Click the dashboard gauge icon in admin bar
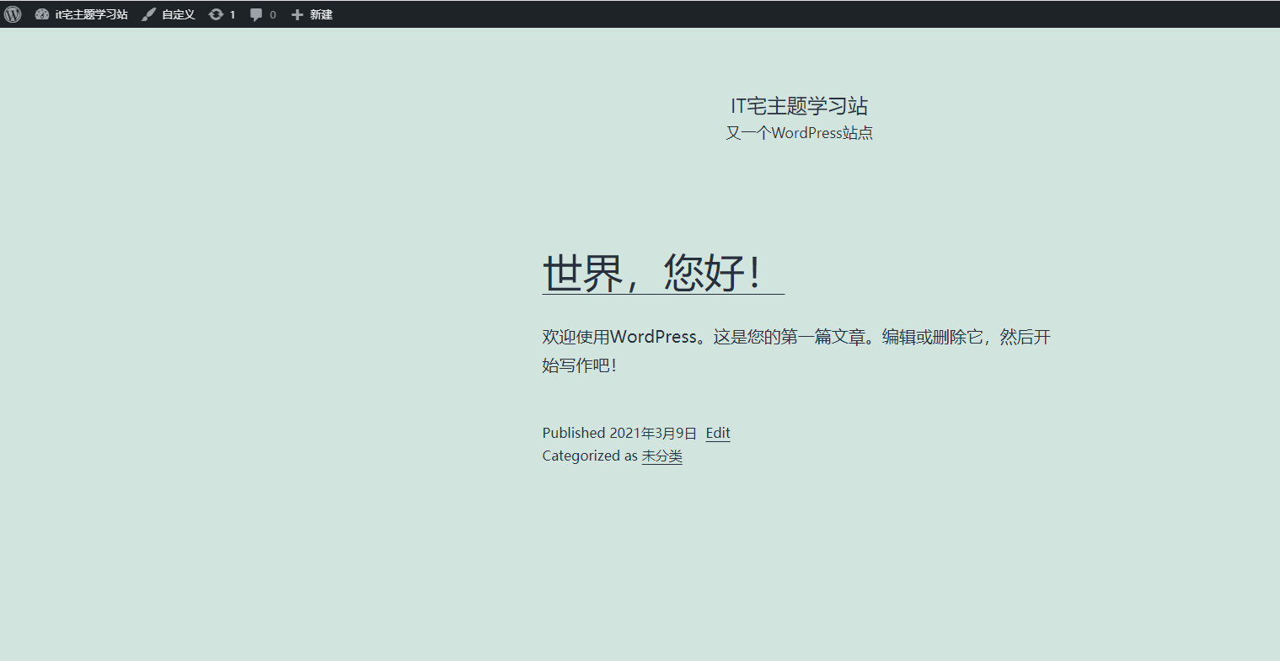The height and width of the screenshot is (661, 1280). tap(42, 14)
